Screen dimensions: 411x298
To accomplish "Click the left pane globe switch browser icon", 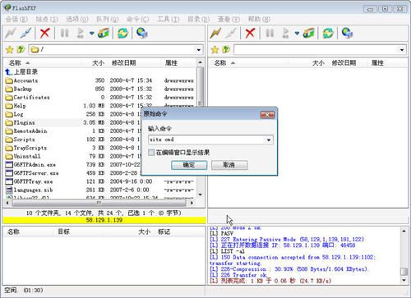I will pyautogui.click(x=142, y=33).
